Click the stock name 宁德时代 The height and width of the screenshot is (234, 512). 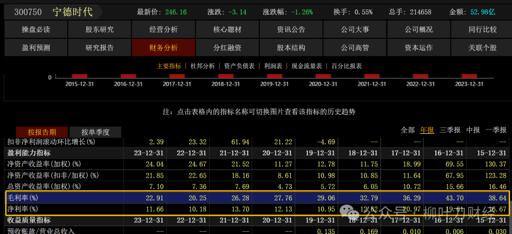pos(73,12)
